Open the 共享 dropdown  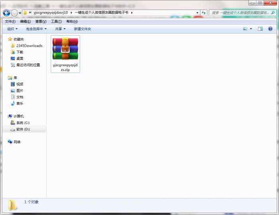coord(60,29)
